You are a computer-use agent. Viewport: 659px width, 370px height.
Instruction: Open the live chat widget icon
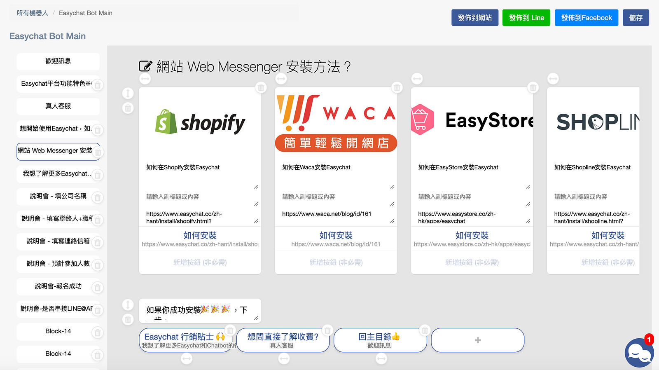639,353
